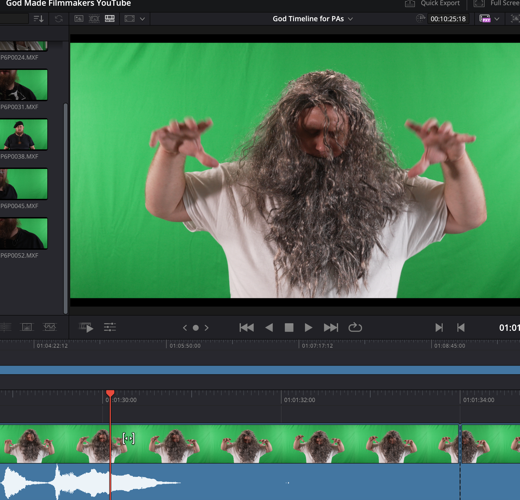Switch media pool to thumbnail view

coord(79,19)
